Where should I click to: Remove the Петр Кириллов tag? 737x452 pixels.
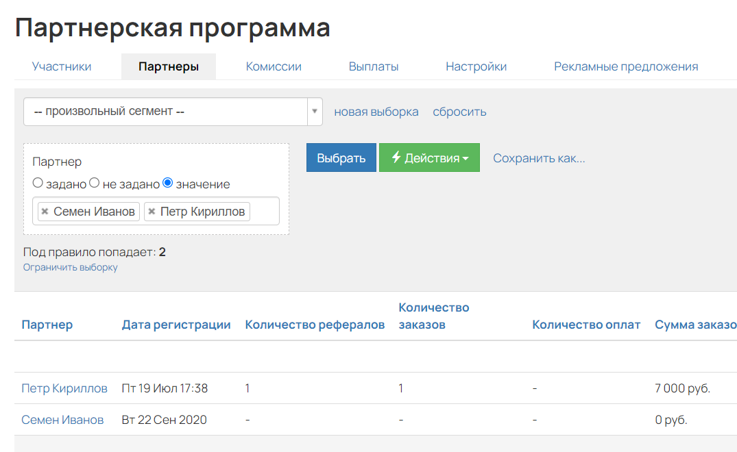click(x=152, y=212)
